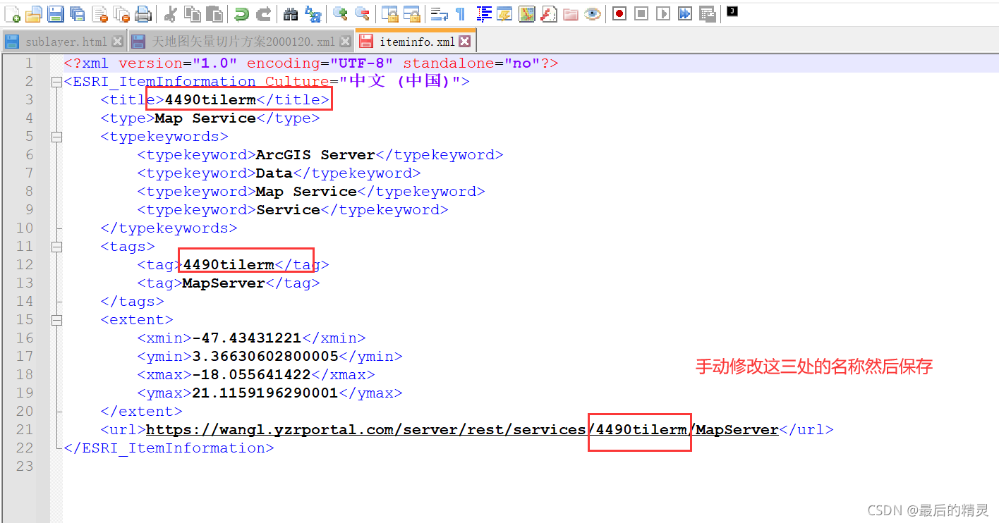The width and height of the screenshot is (999, 523).
Task: Toggle synchronize vertical scrolling icon
Action: pos(389,13)
